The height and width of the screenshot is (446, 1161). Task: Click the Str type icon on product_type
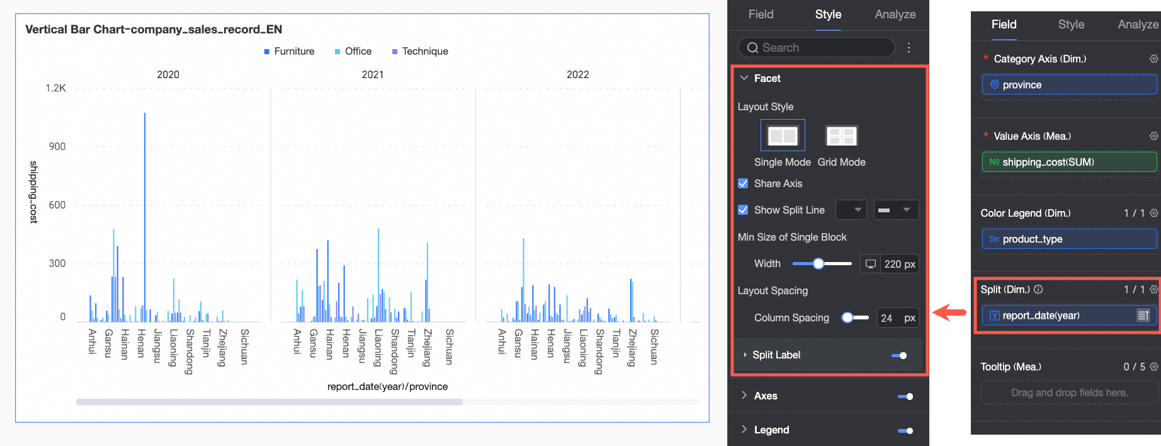[994, 239]
